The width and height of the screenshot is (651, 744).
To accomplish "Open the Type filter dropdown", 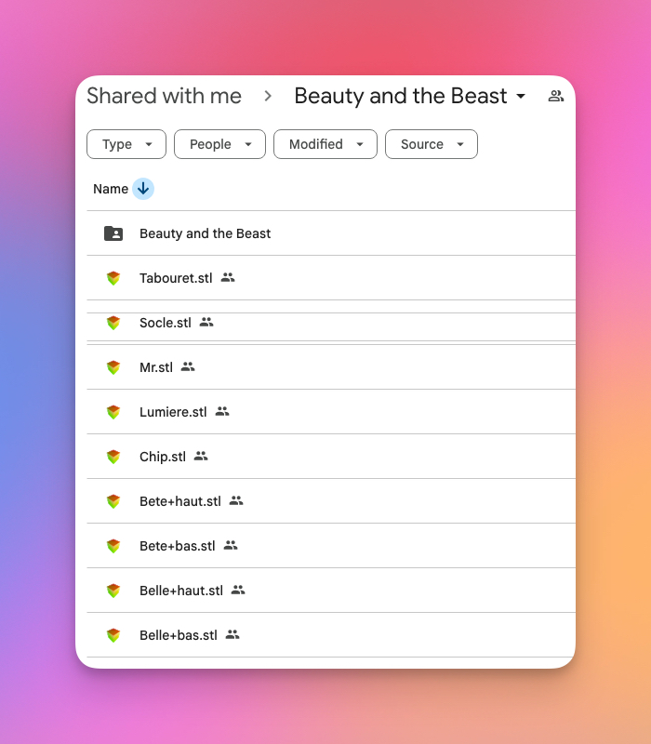I will tap(126, 144).
